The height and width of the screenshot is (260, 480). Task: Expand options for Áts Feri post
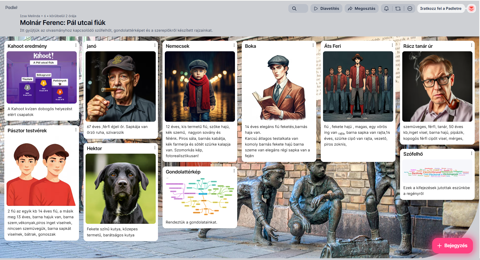(x=392, y=45)
